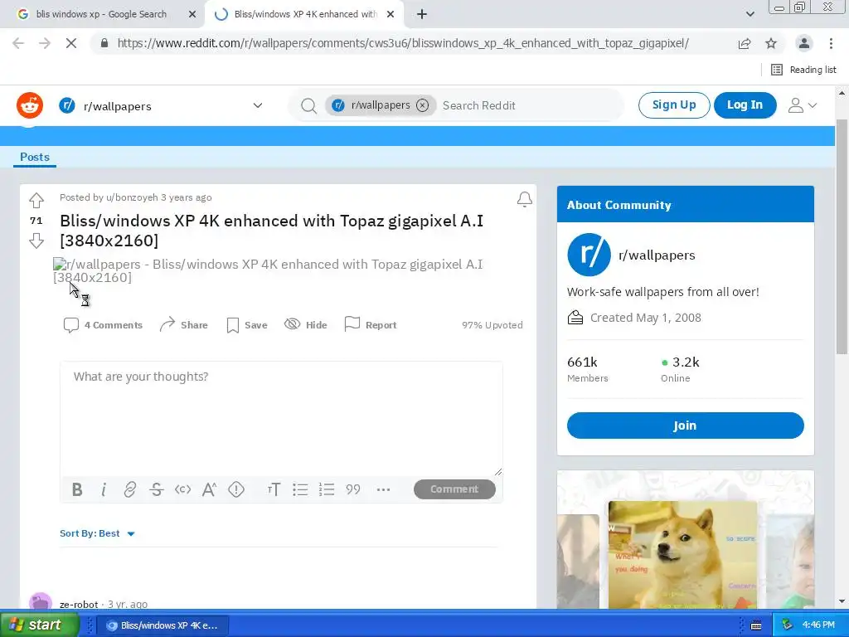Report the post via flag button
This screenshot has height=637, width=849.
coord(371,325)
